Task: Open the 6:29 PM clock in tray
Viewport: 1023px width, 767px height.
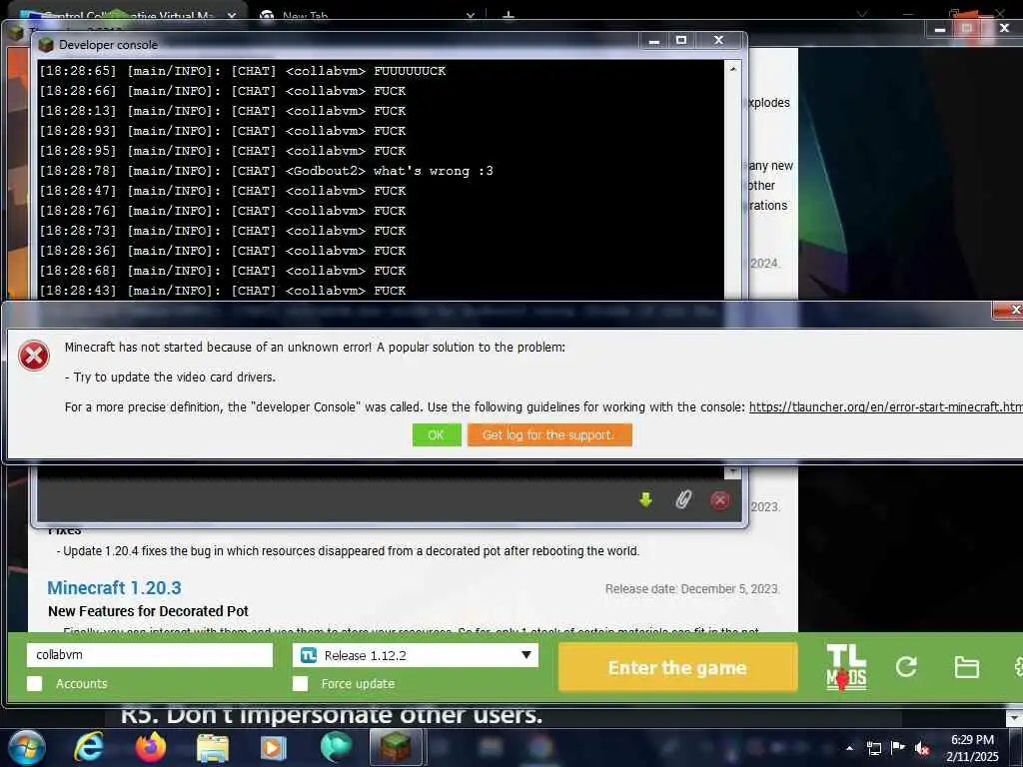Action: [972, 747]
